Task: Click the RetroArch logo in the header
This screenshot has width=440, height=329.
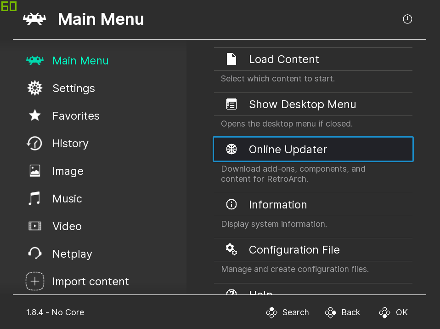Action: click(34, 19)
